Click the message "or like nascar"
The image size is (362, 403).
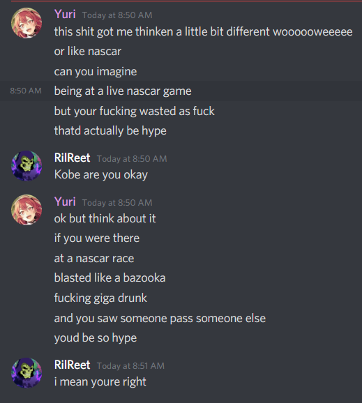click(88, 52)
